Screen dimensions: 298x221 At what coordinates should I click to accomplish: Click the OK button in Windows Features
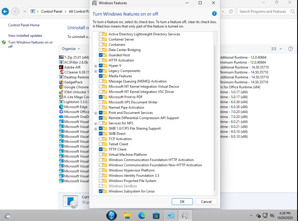[x=182, y=202]
